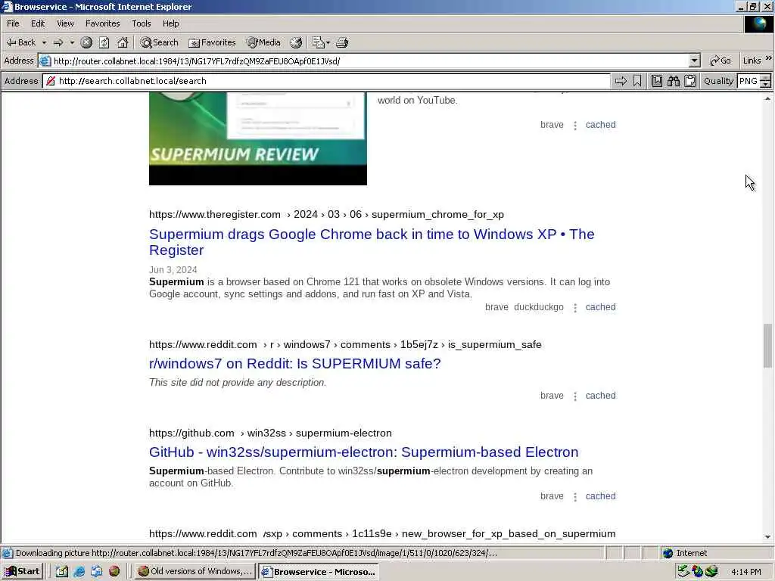This screenshot has height=581, width=775.
Task: Refresh the page via the Refresh icon
Action: tap(104, 42)
